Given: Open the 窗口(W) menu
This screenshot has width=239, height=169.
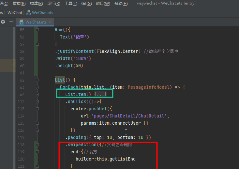Looking at the screenshot, I should tap(103, 4).
